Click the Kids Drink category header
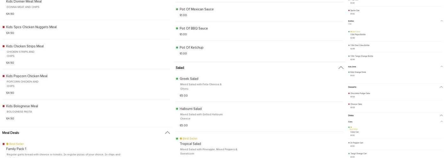 pos(352,67)
